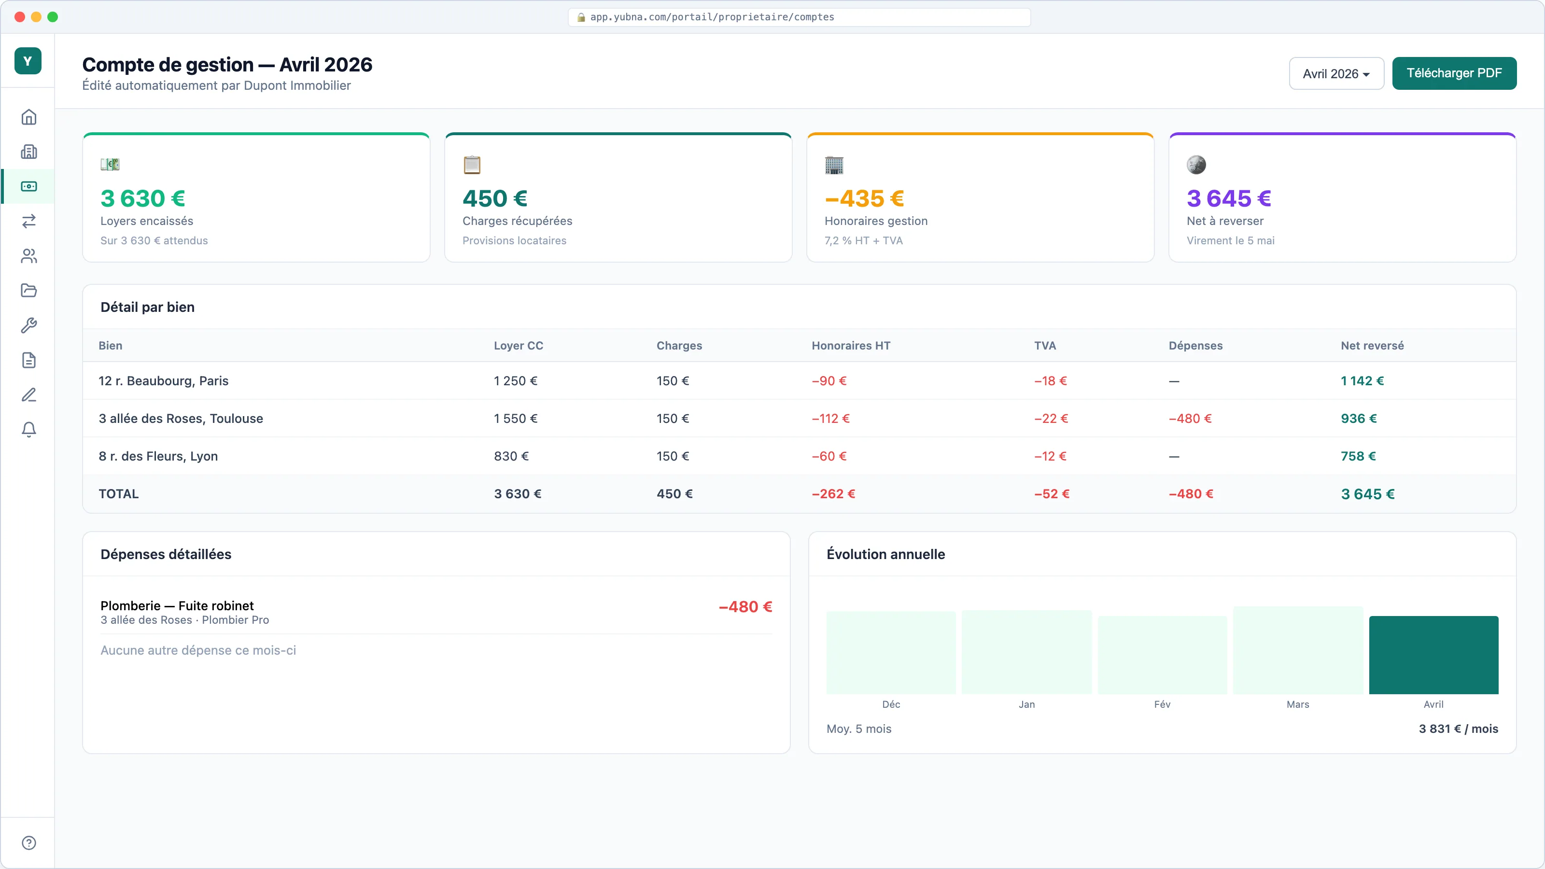Click the coin icon on Net card

[x=1196, y=164]
